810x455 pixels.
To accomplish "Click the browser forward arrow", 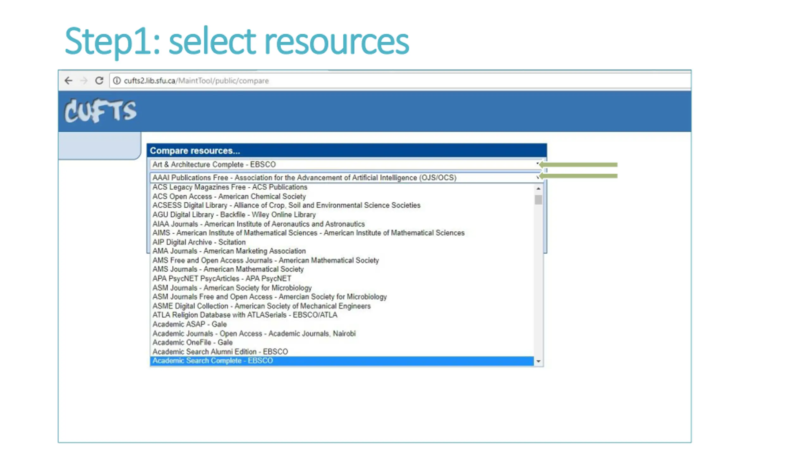I will 84,81.
